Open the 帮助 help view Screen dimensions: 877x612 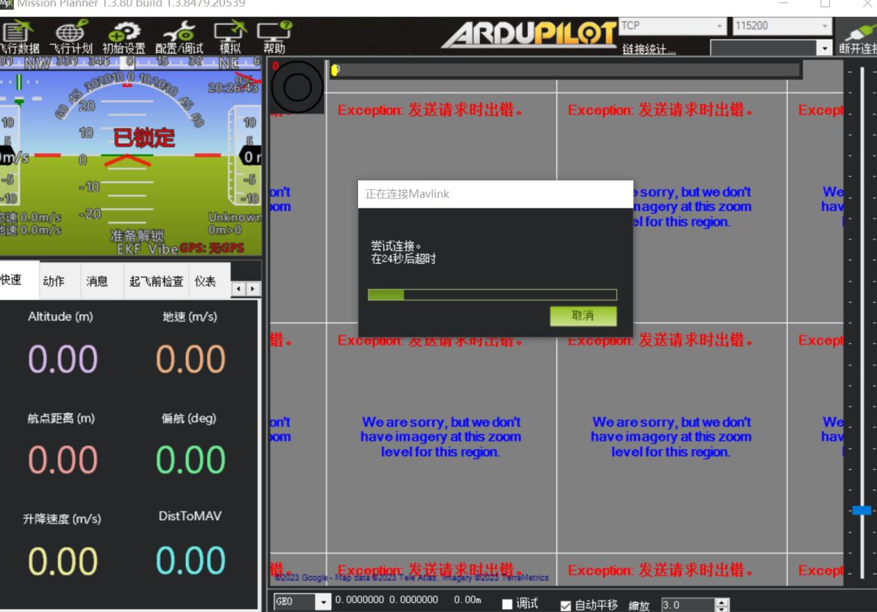tap(274, 37)
